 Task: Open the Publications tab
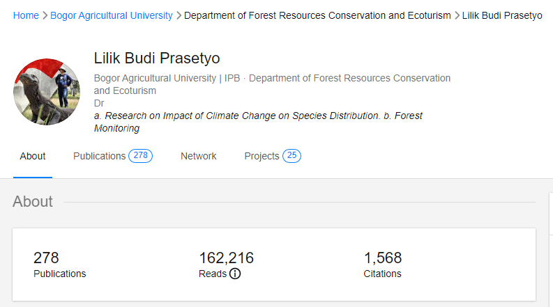[x=99, y=156]
